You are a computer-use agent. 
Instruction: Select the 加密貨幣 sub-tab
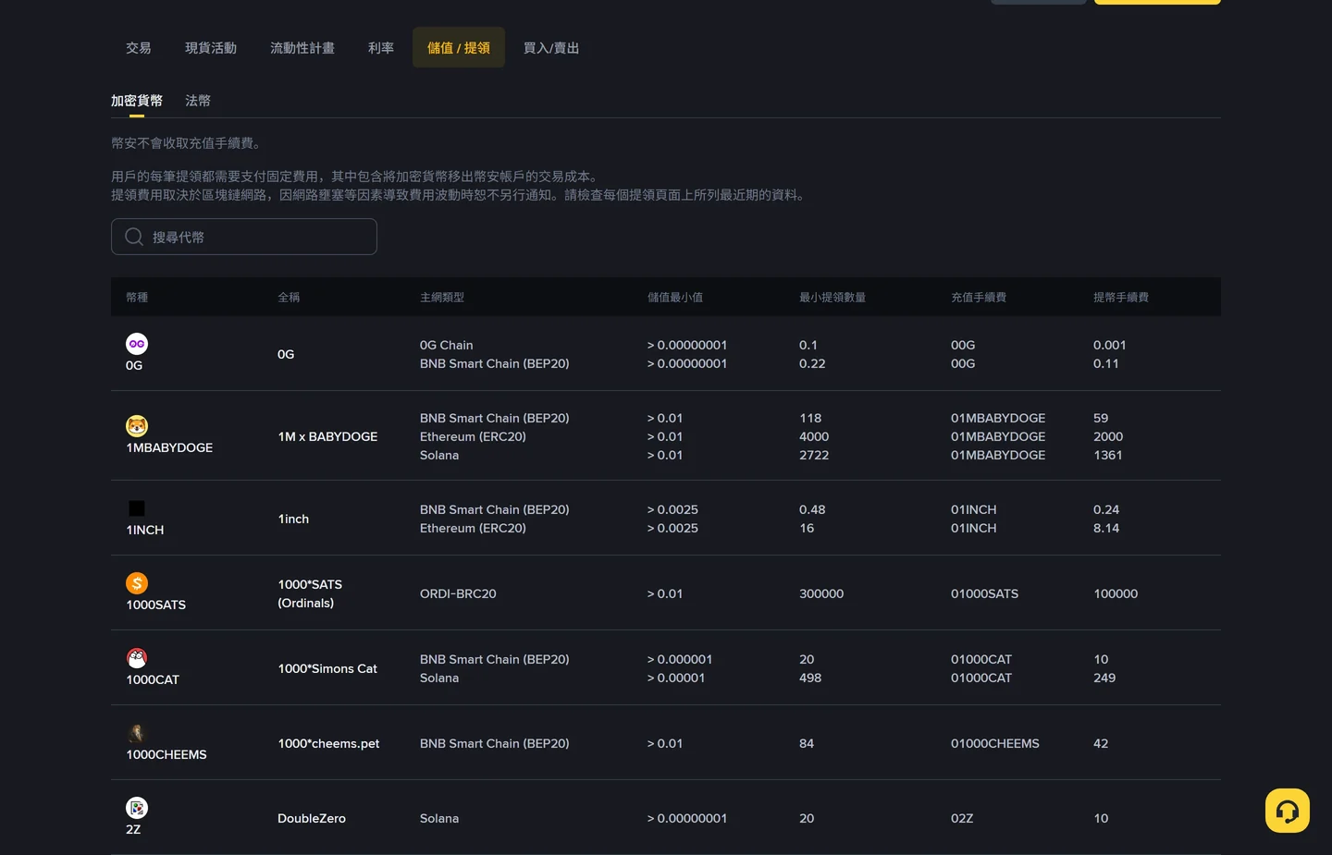click(137, 101)
